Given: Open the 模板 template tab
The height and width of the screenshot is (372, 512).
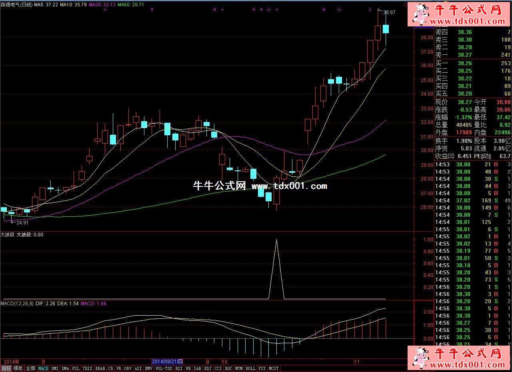Looking at the screenshot, I should point(18,368).
